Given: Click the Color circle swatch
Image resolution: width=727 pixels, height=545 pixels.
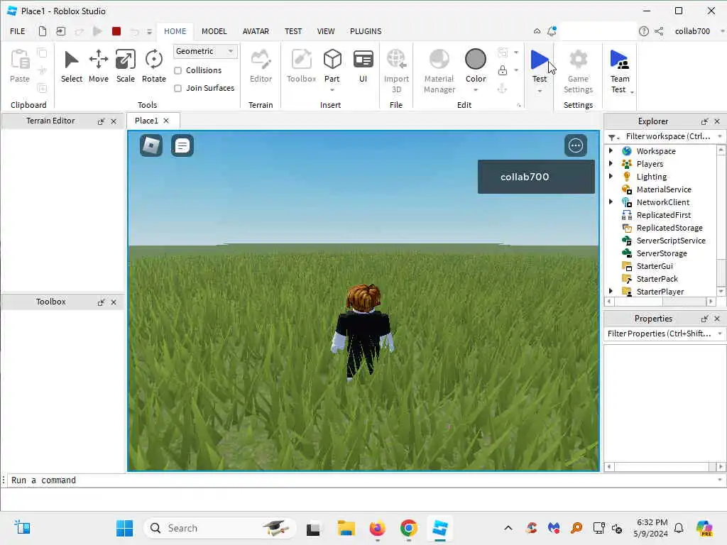Looking at the screenshot, I should click(475, 60).
